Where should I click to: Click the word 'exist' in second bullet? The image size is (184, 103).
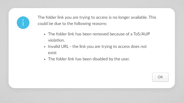click(x=52, y=53)
